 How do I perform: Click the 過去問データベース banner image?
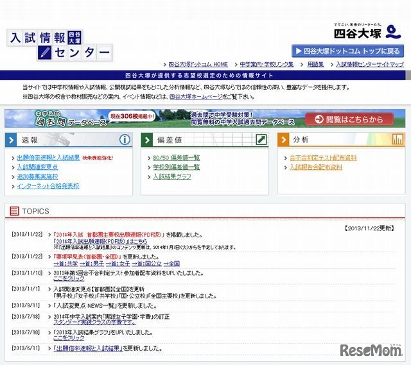[x=205, y=118]
